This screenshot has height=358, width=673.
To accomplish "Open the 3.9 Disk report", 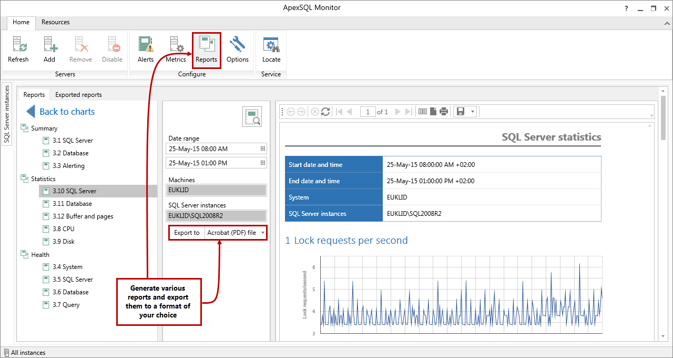I will coord(63,242).
